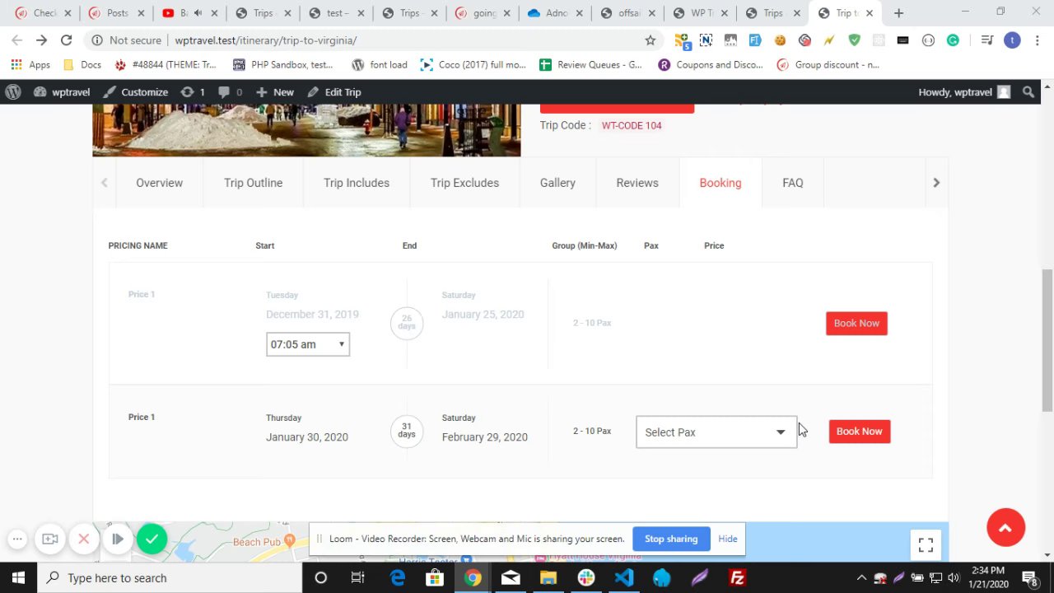Click Book Now for December 31 trip
Viewport: 1054px width, 593px height.
(x=856, y=324)
